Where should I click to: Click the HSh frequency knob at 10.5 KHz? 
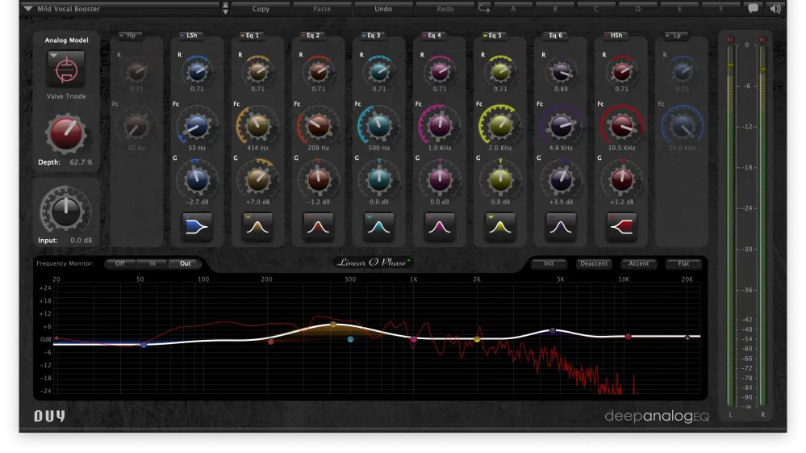pos(621,125)
